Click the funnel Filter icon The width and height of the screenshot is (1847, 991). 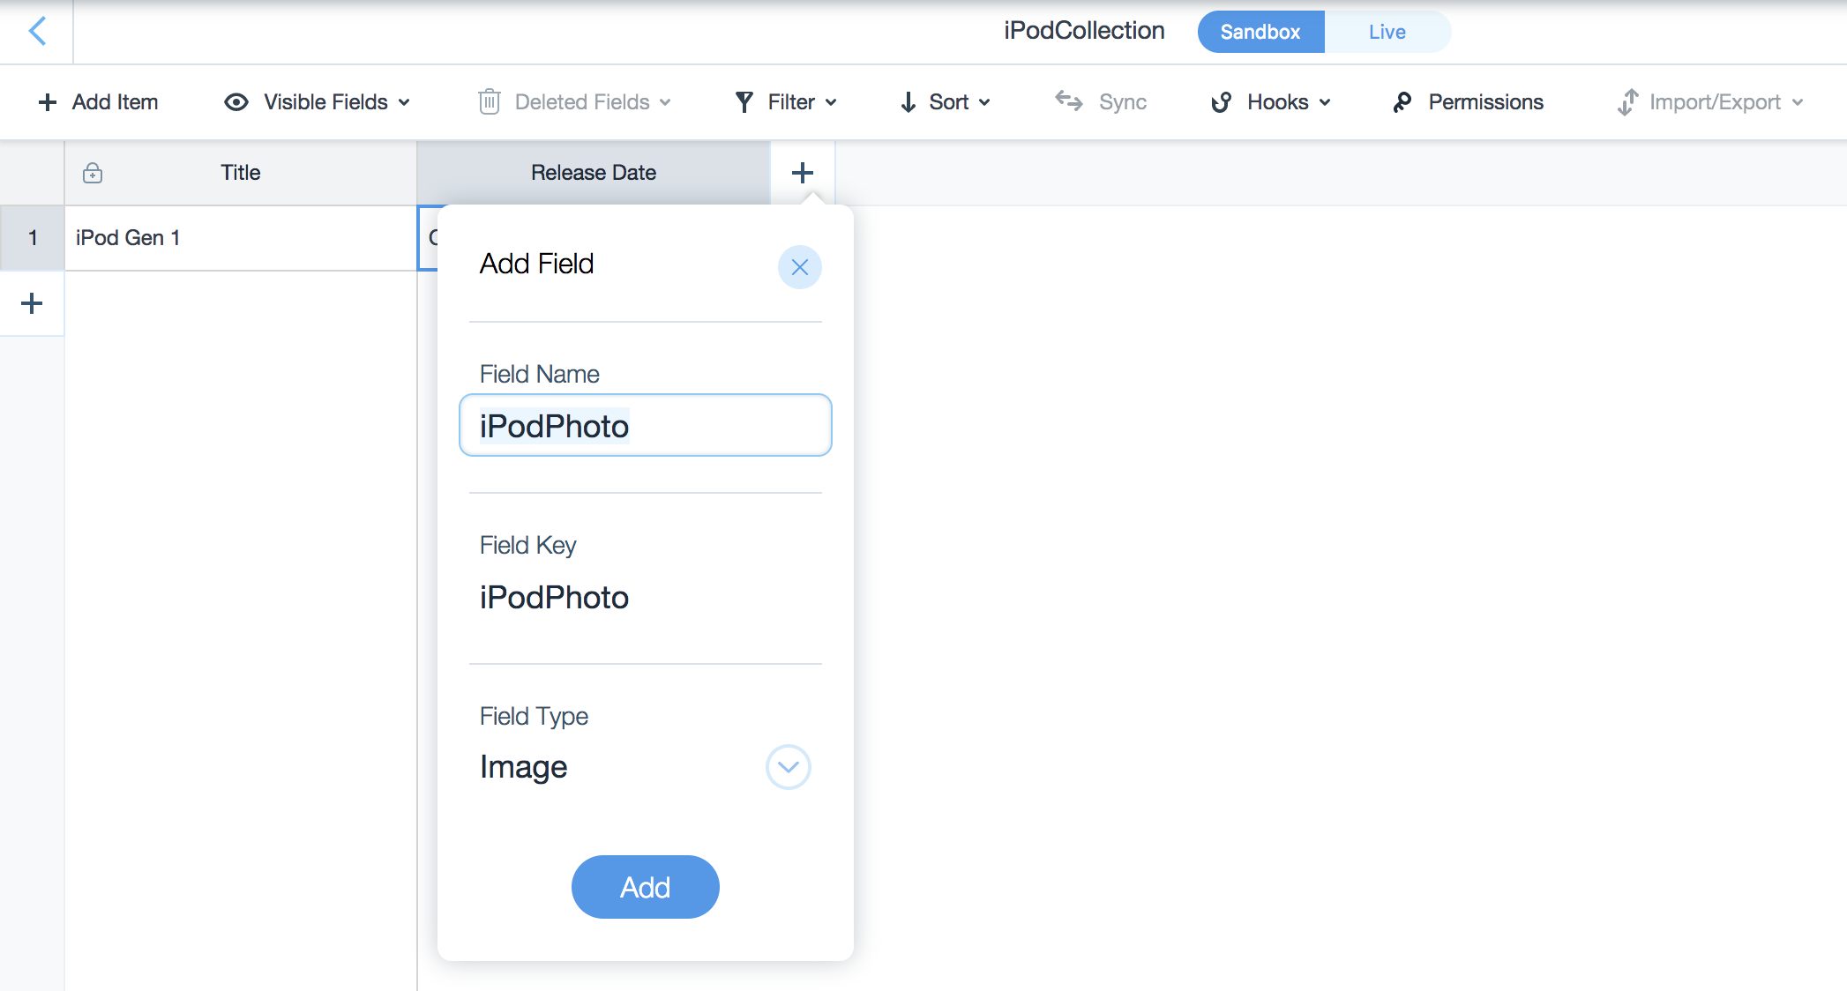744,102
